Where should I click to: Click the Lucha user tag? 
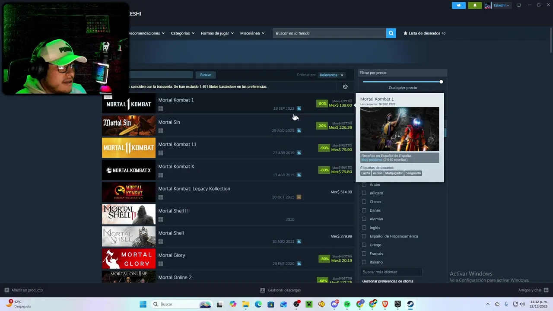pos(365,173)
